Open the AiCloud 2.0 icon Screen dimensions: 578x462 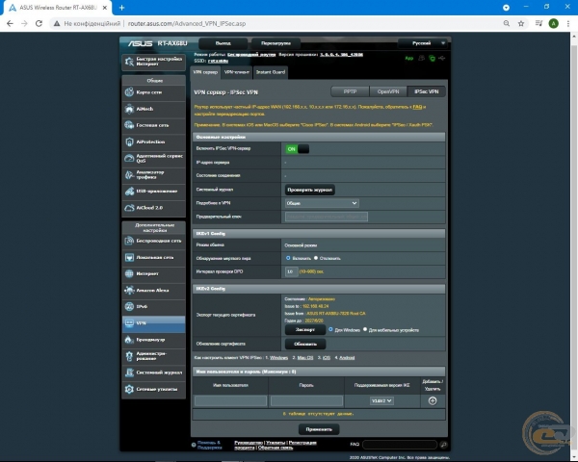pyautogui.click(x=129, y=208)
